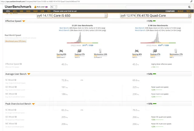The image size is (194, 131).
Task: Click the Core i5 650 benchmark histogram
Action: tap(82, 37)
